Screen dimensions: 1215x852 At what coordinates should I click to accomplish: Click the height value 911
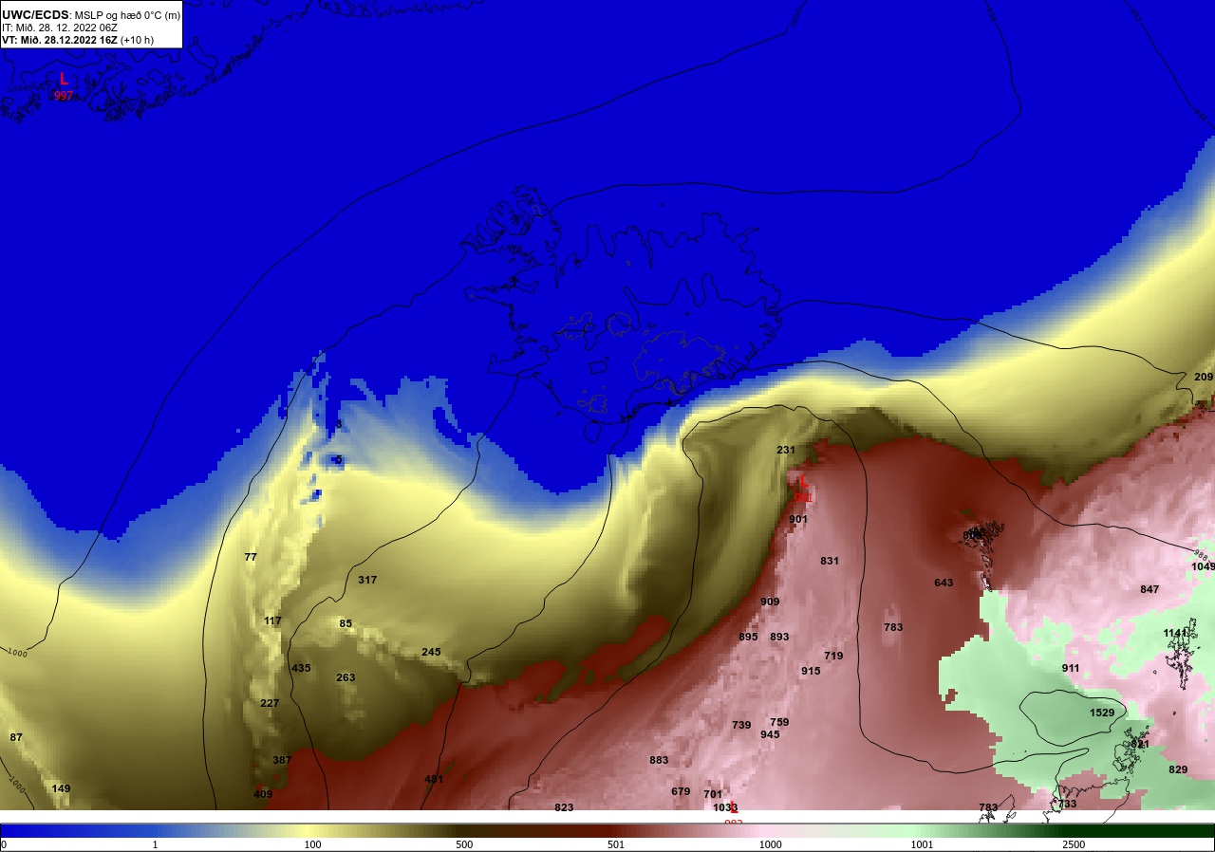click(1071, 668)
